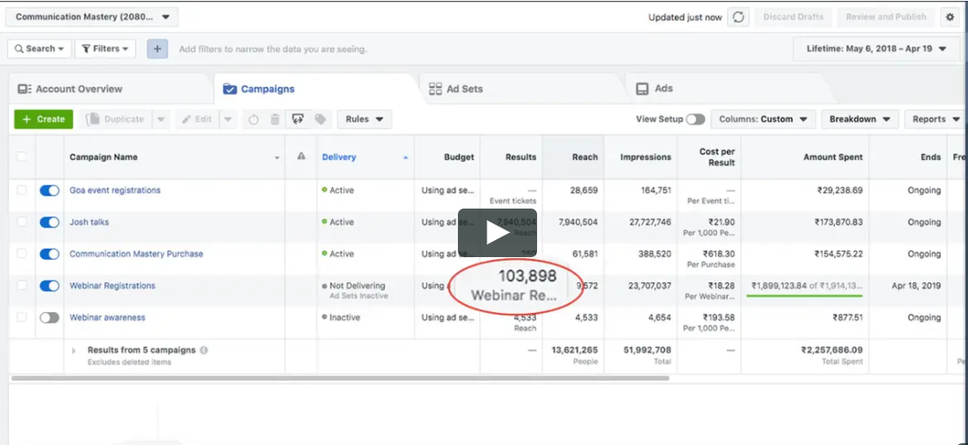Check the Communication Mastery Purchase row checkbox

pyautogui.click(x=22, y=254)
